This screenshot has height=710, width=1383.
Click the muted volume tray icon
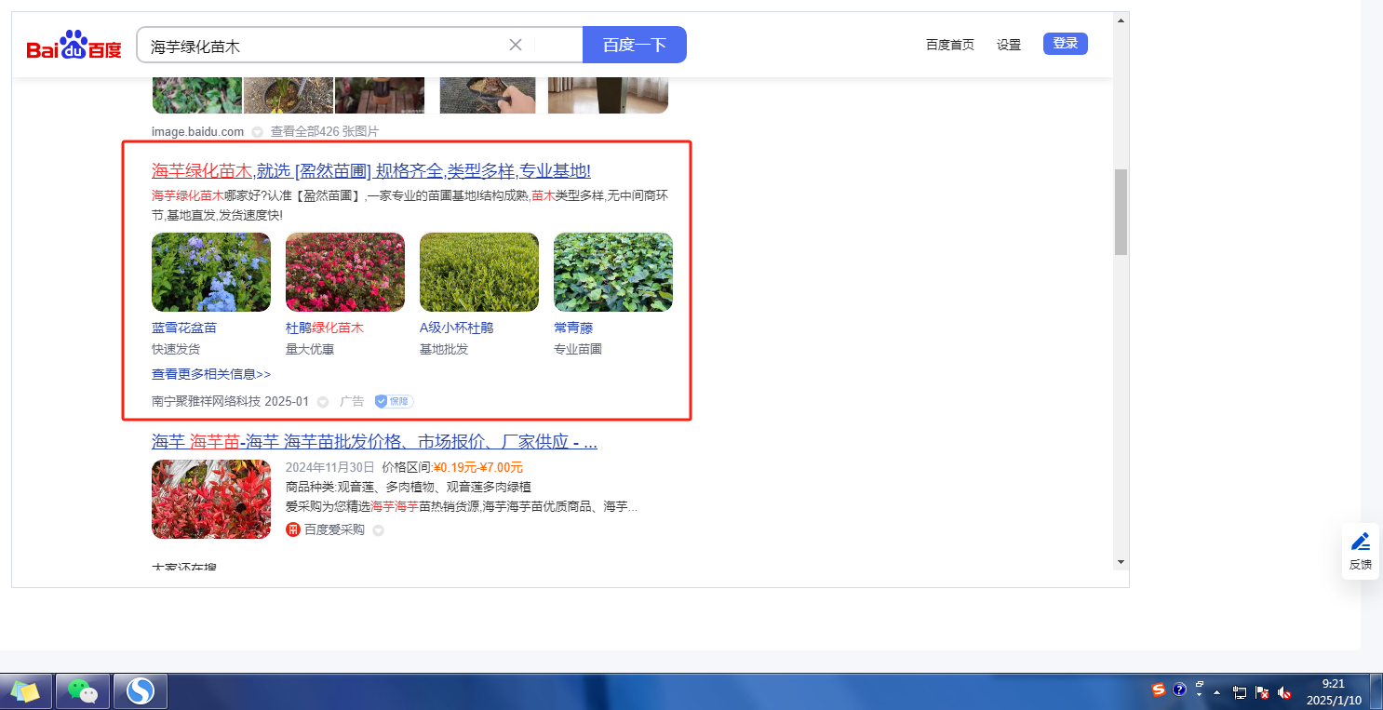coord(1285,692)
